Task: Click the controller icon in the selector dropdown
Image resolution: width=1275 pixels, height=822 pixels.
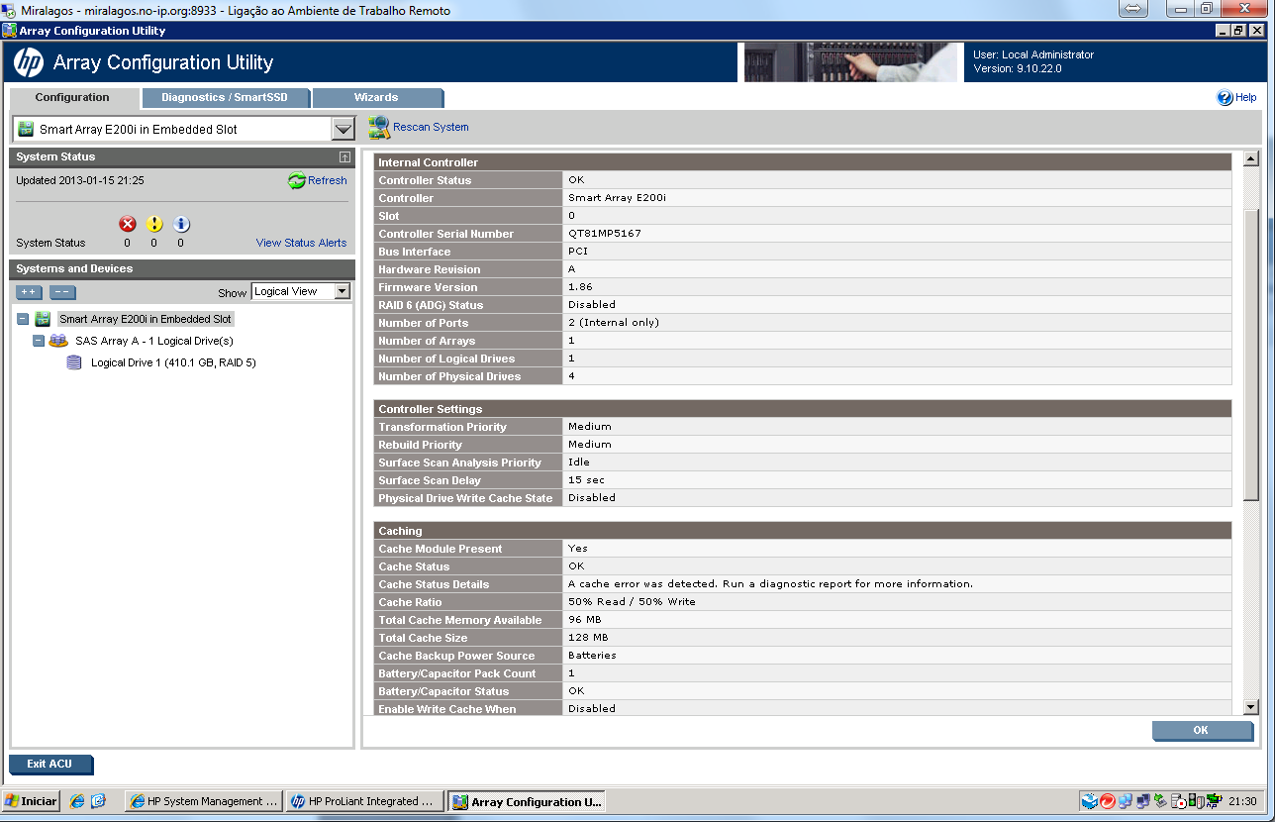Action: (25, 129)
